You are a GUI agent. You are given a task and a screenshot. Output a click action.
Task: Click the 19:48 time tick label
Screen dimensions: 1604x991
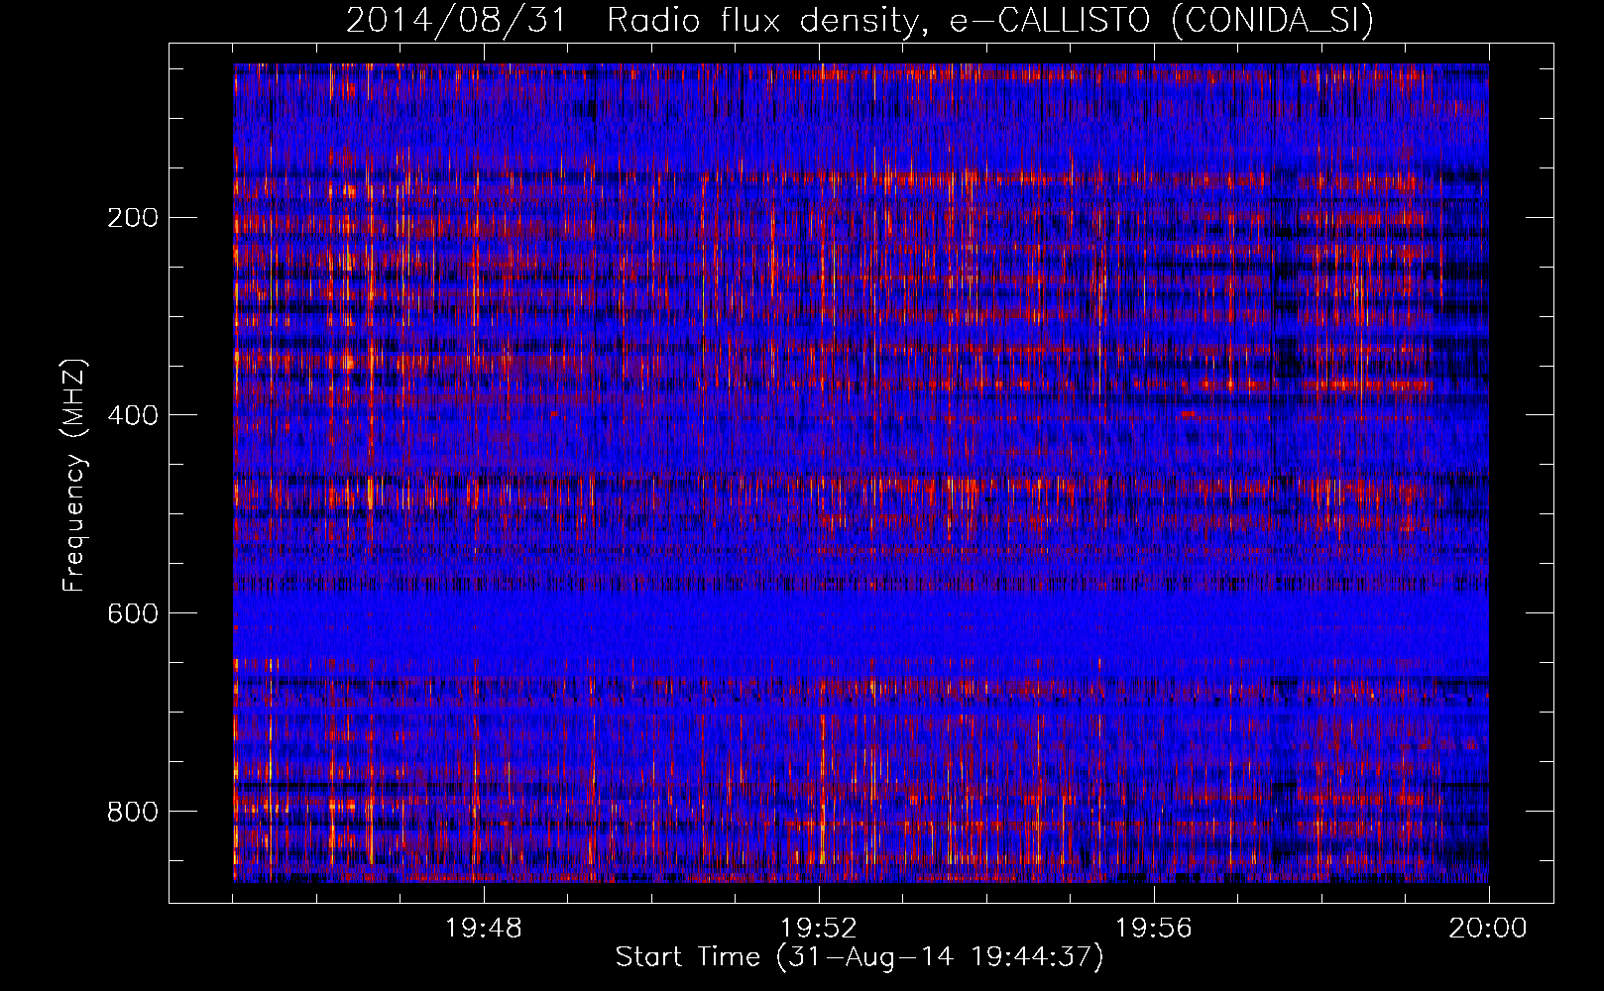pyautogui.click(x=484, y=929)
